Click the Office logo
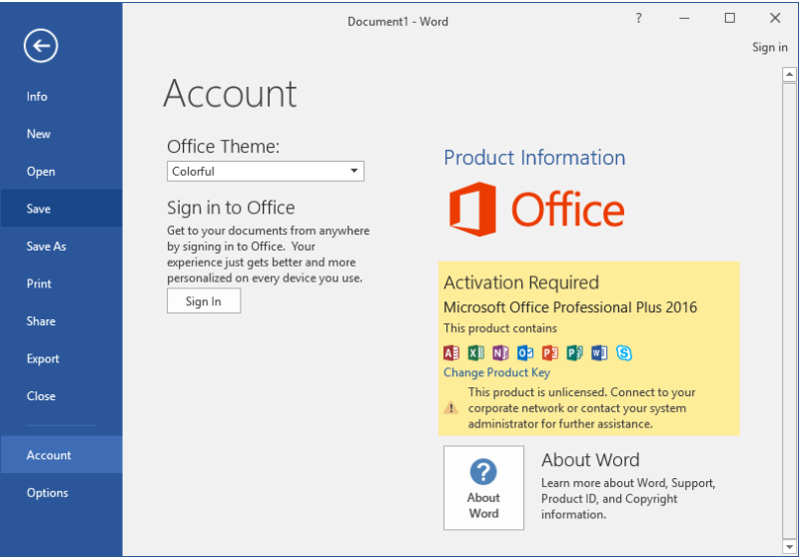 (536, 209)
